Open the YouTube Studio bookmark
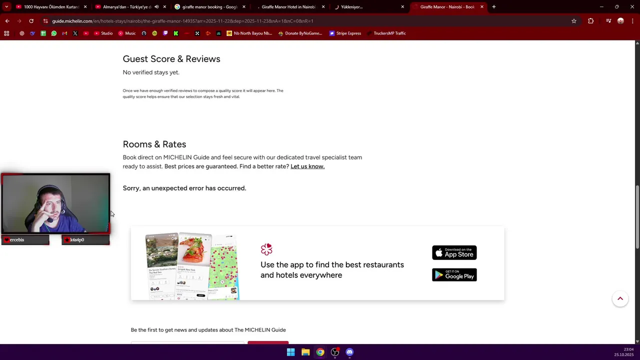Screen dimensions: 640x360 point(103,33)
